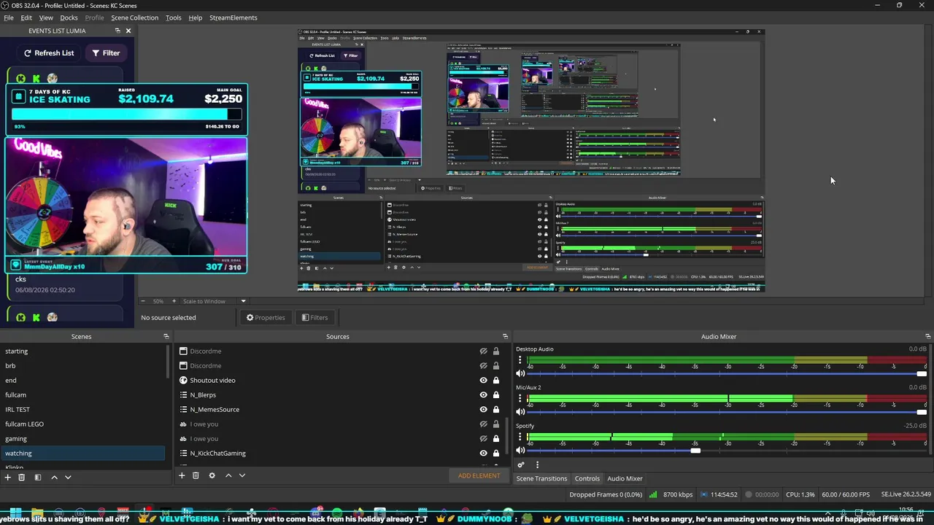Image resolution: width=934 pixels, height=525 pixels.
Task: Open the Scene Collection menu
Action: tap(134, 17)
